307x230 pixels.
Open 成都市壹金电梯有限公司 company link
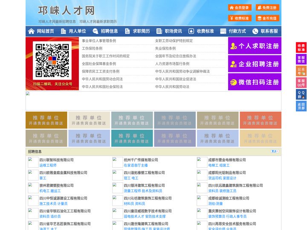tap(227, 160)
